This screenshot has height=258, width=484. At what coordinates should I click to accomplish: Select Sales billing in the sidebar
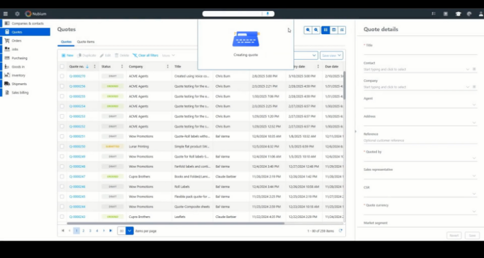pos(21,93)
